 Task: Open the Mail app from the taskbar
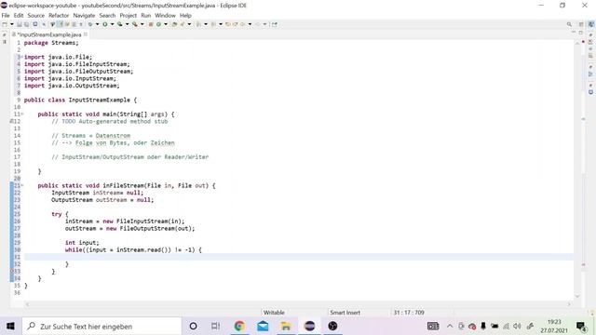pyautogui.click(x=263, y=327)
